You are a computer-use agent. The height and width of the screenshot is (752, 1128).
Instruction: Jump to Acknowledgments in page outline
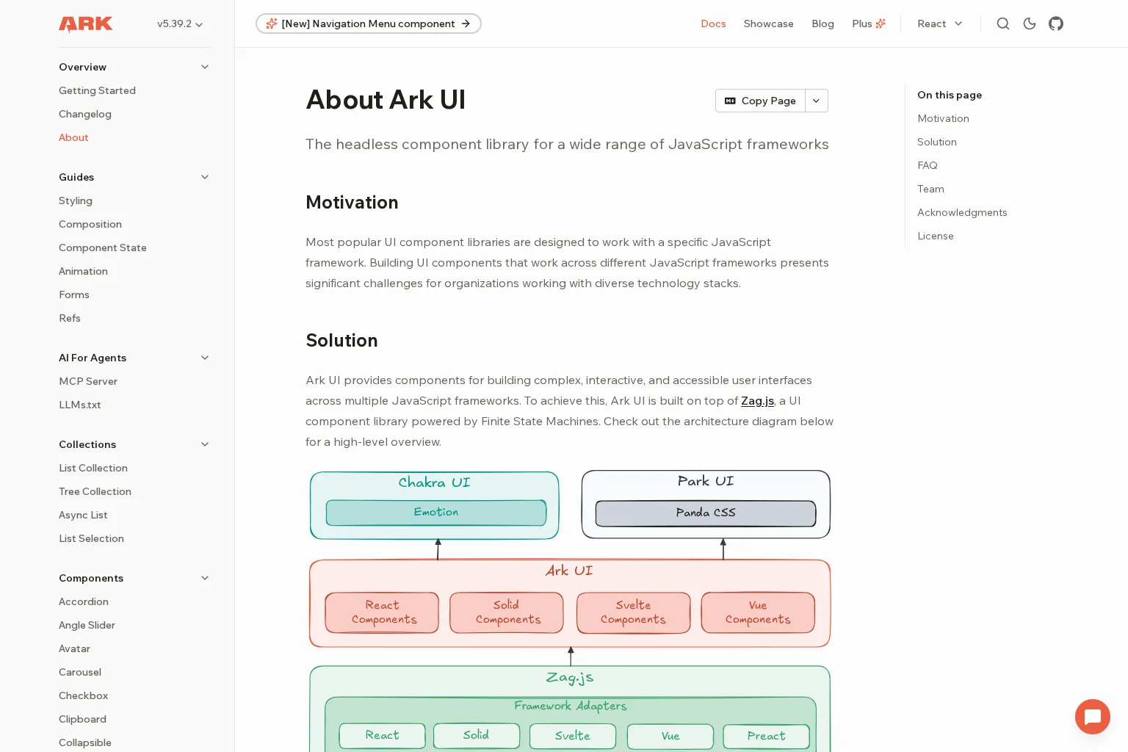(x=962, y=212)
